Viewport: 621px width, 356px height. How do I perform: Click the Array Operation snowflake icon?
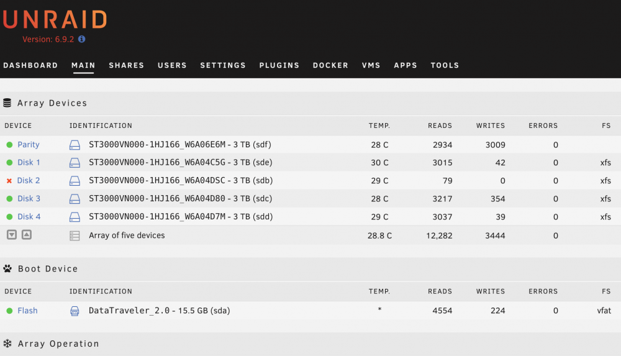tap(7, 344)
